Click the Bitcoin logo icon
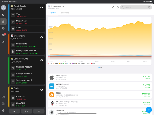The width and height of the screenshot is (154, 115). 52,95
